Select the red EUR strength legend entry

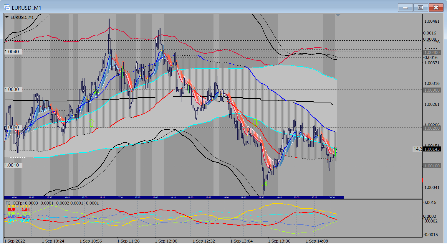(18, 210)
